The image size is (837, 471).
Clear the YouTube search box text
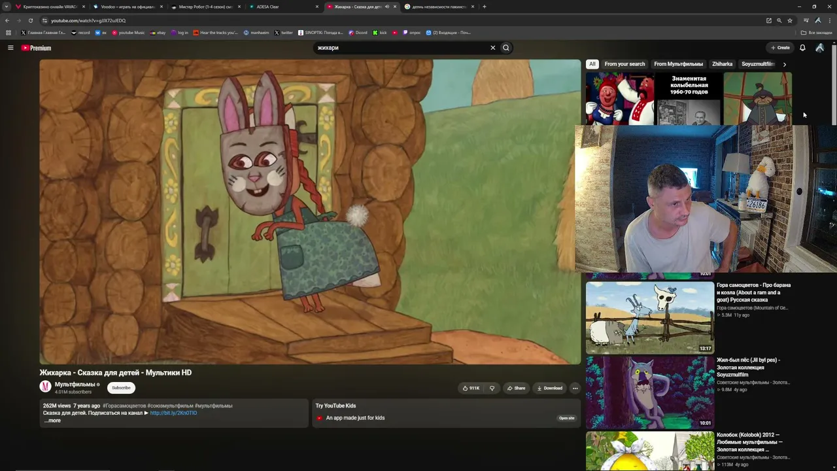pos(493,48)
